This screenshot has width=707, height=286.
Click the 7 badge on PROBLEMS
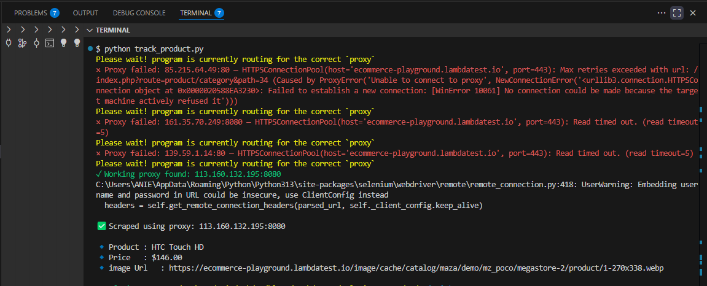pyautogui.click(x=55, y=13)
